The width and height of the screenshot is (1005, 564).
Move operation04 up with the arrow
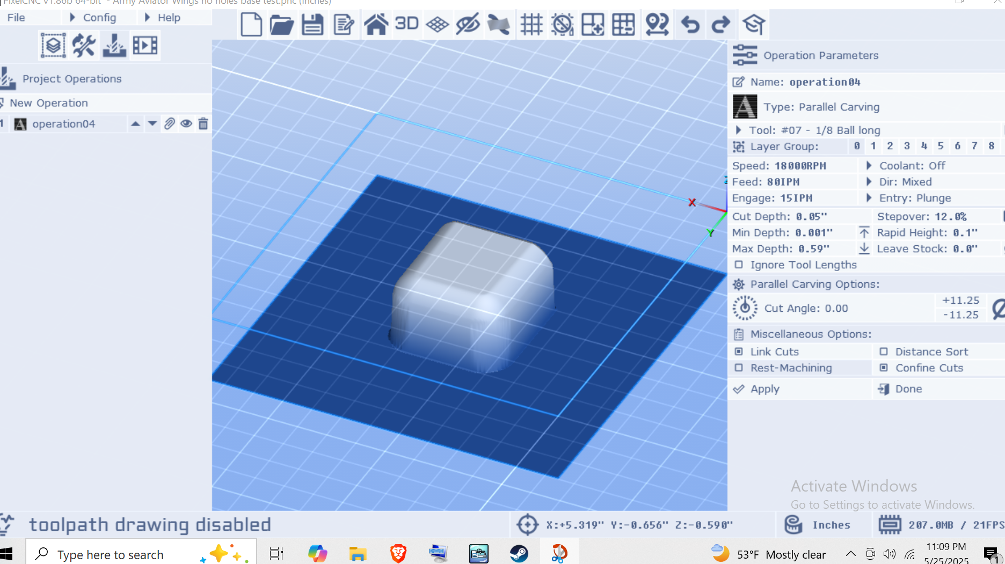(x=135, y=124)
